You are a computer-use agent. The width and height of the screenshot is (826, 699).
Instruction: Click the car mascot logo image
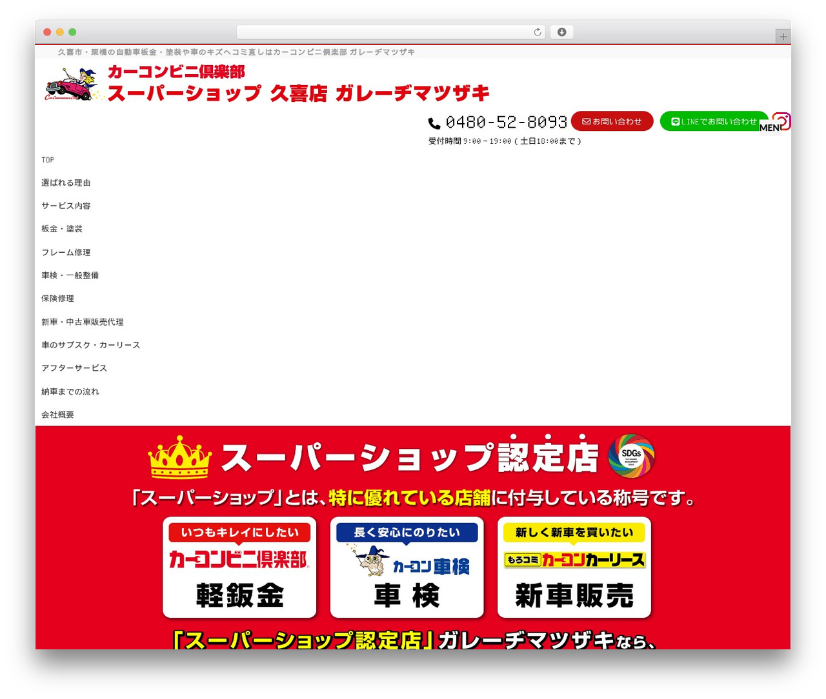coord(73,84)
